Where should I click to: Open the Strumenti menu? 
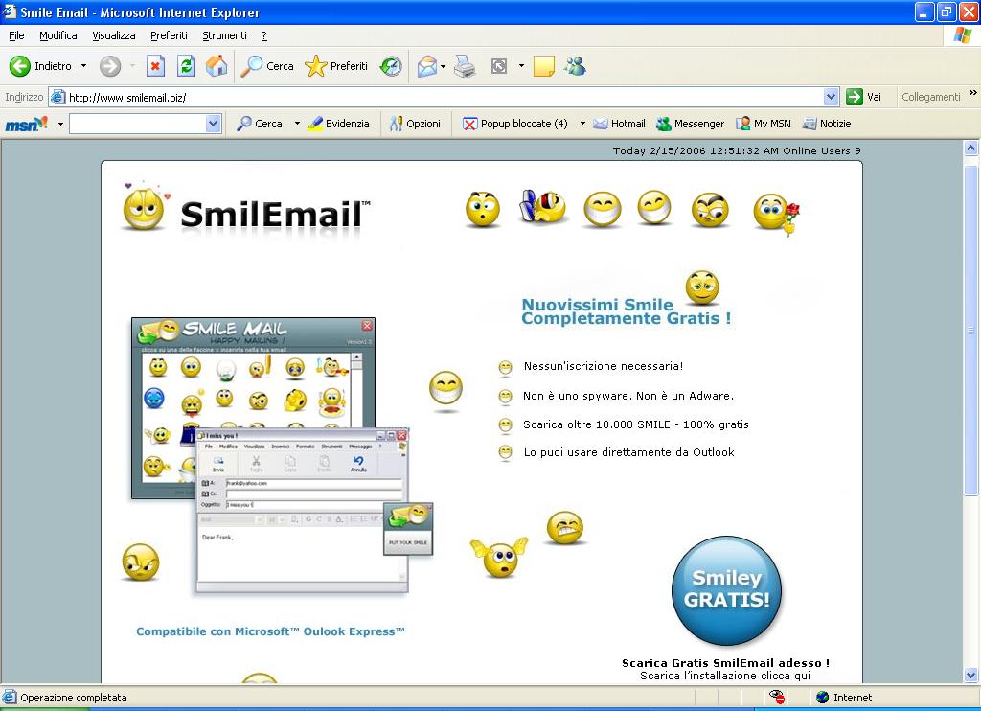[224, 35]
